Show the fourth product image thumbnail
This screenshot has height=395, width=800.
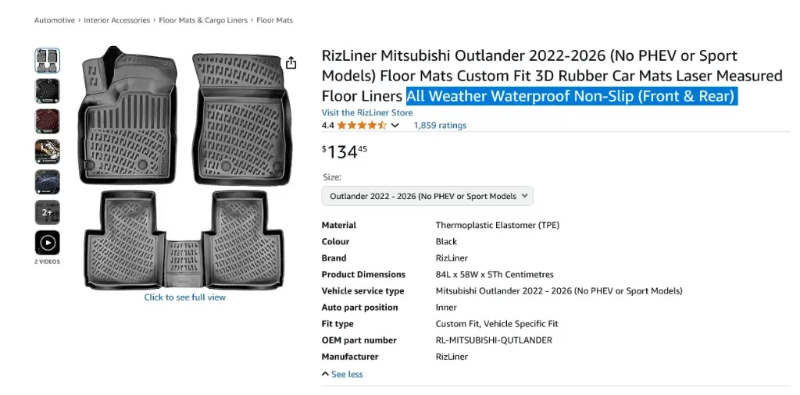click(47, 151)
